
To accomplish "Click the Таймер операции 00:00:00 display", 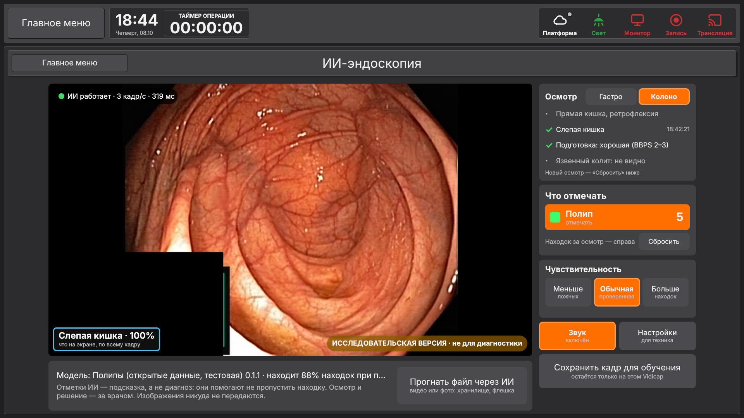I will pos(206,24).
